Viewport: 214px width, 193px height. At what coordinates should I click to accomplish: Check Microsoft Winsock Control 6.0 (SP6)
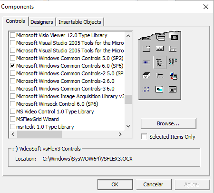[x=12, y=104]
